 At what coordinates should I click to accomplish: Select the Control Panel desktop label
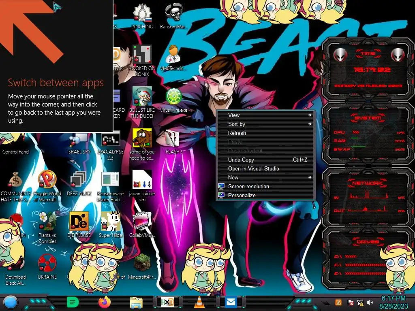(16, 152)
